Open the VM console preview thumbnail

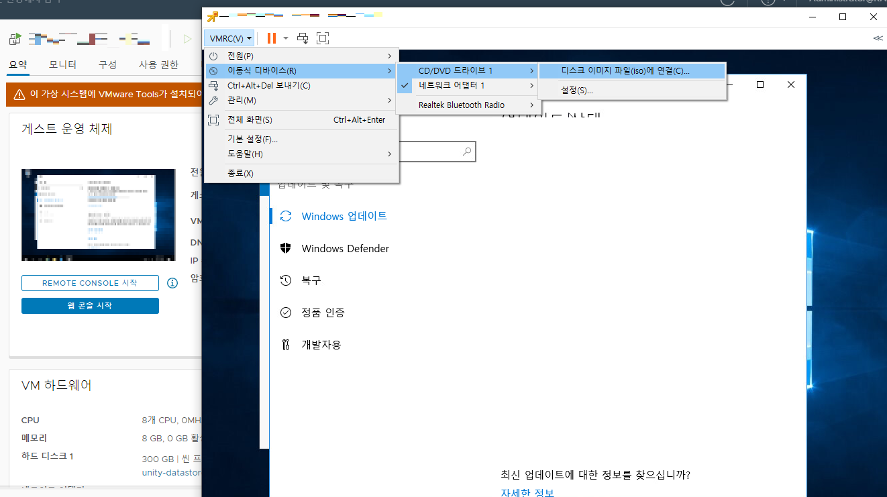pos(98,215)
